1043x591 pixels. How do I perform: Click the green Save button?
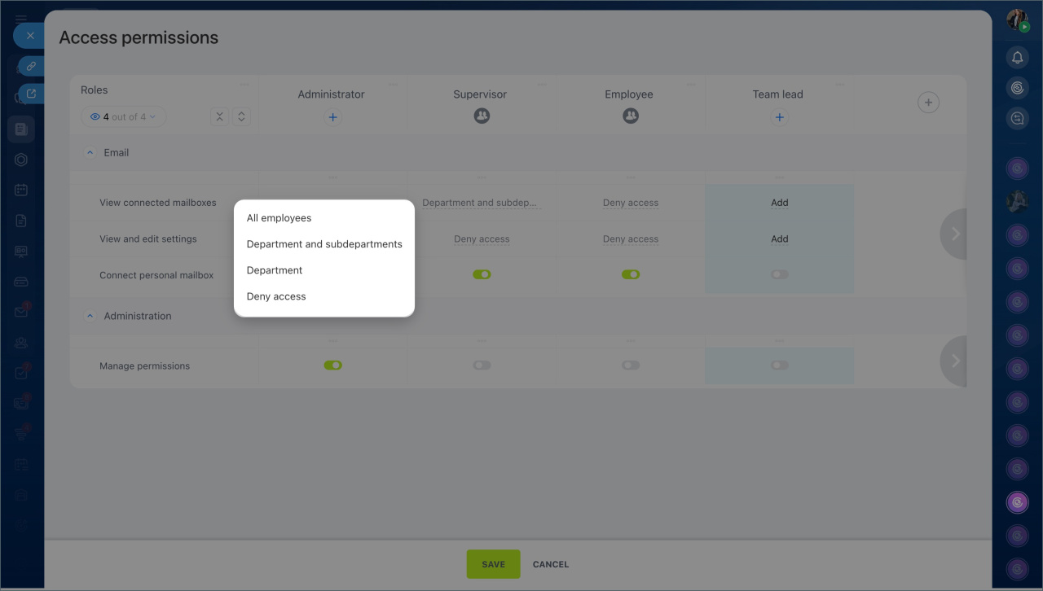[x=493, y=564]
